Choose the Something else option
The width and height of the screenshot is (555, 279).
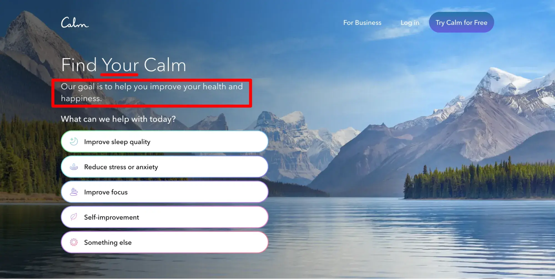(165, 242)
